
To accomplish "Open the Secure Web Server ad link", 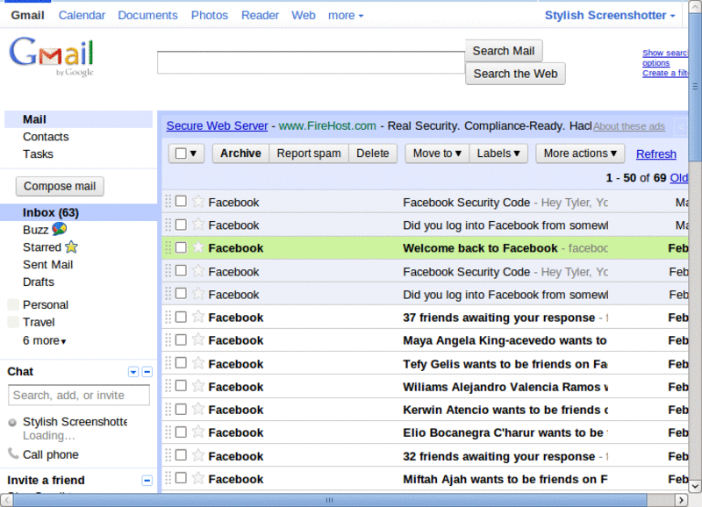I will 217,125.
